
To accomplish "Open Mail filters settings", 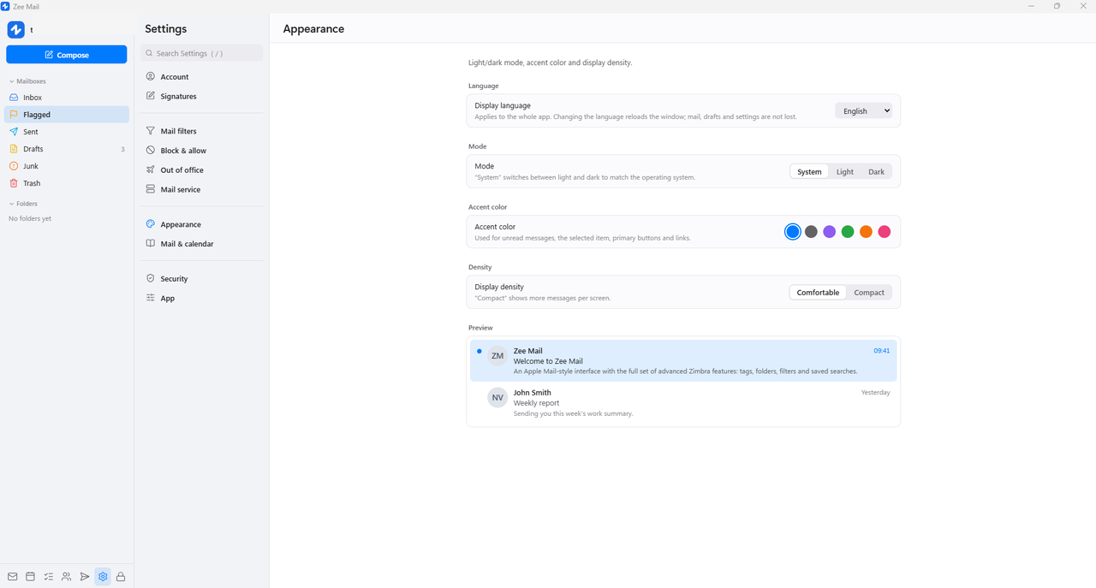I will pos(201,131).
